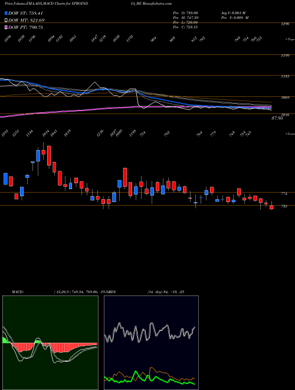295x390 pixels.
Task: Click the 1350 top-row price label
Action: 22,38
